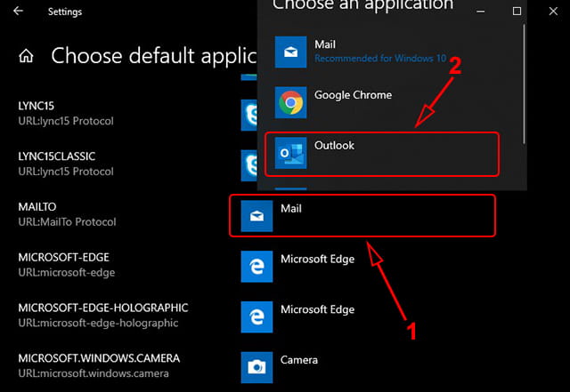Close the Settings window
The image size is (570, 392).
click(553, 12)
